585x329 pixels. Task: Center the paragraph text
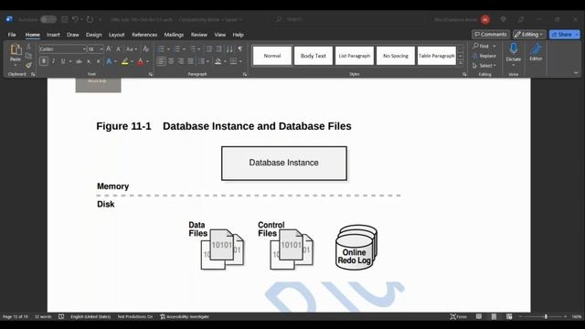point(171,61)
